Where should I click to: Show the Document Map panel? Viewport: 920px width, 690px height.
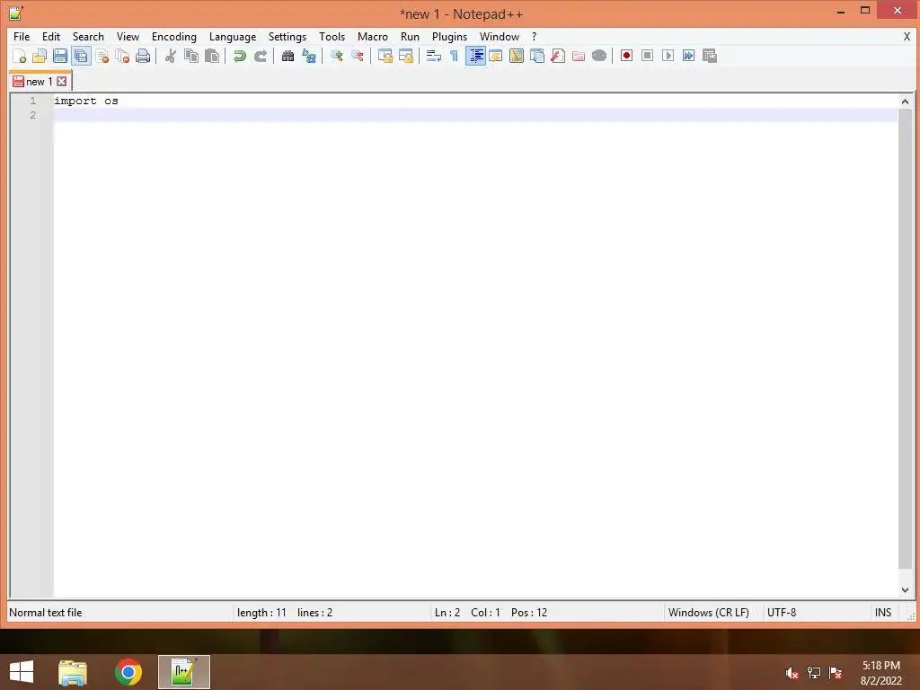click(x=517, y=56)
